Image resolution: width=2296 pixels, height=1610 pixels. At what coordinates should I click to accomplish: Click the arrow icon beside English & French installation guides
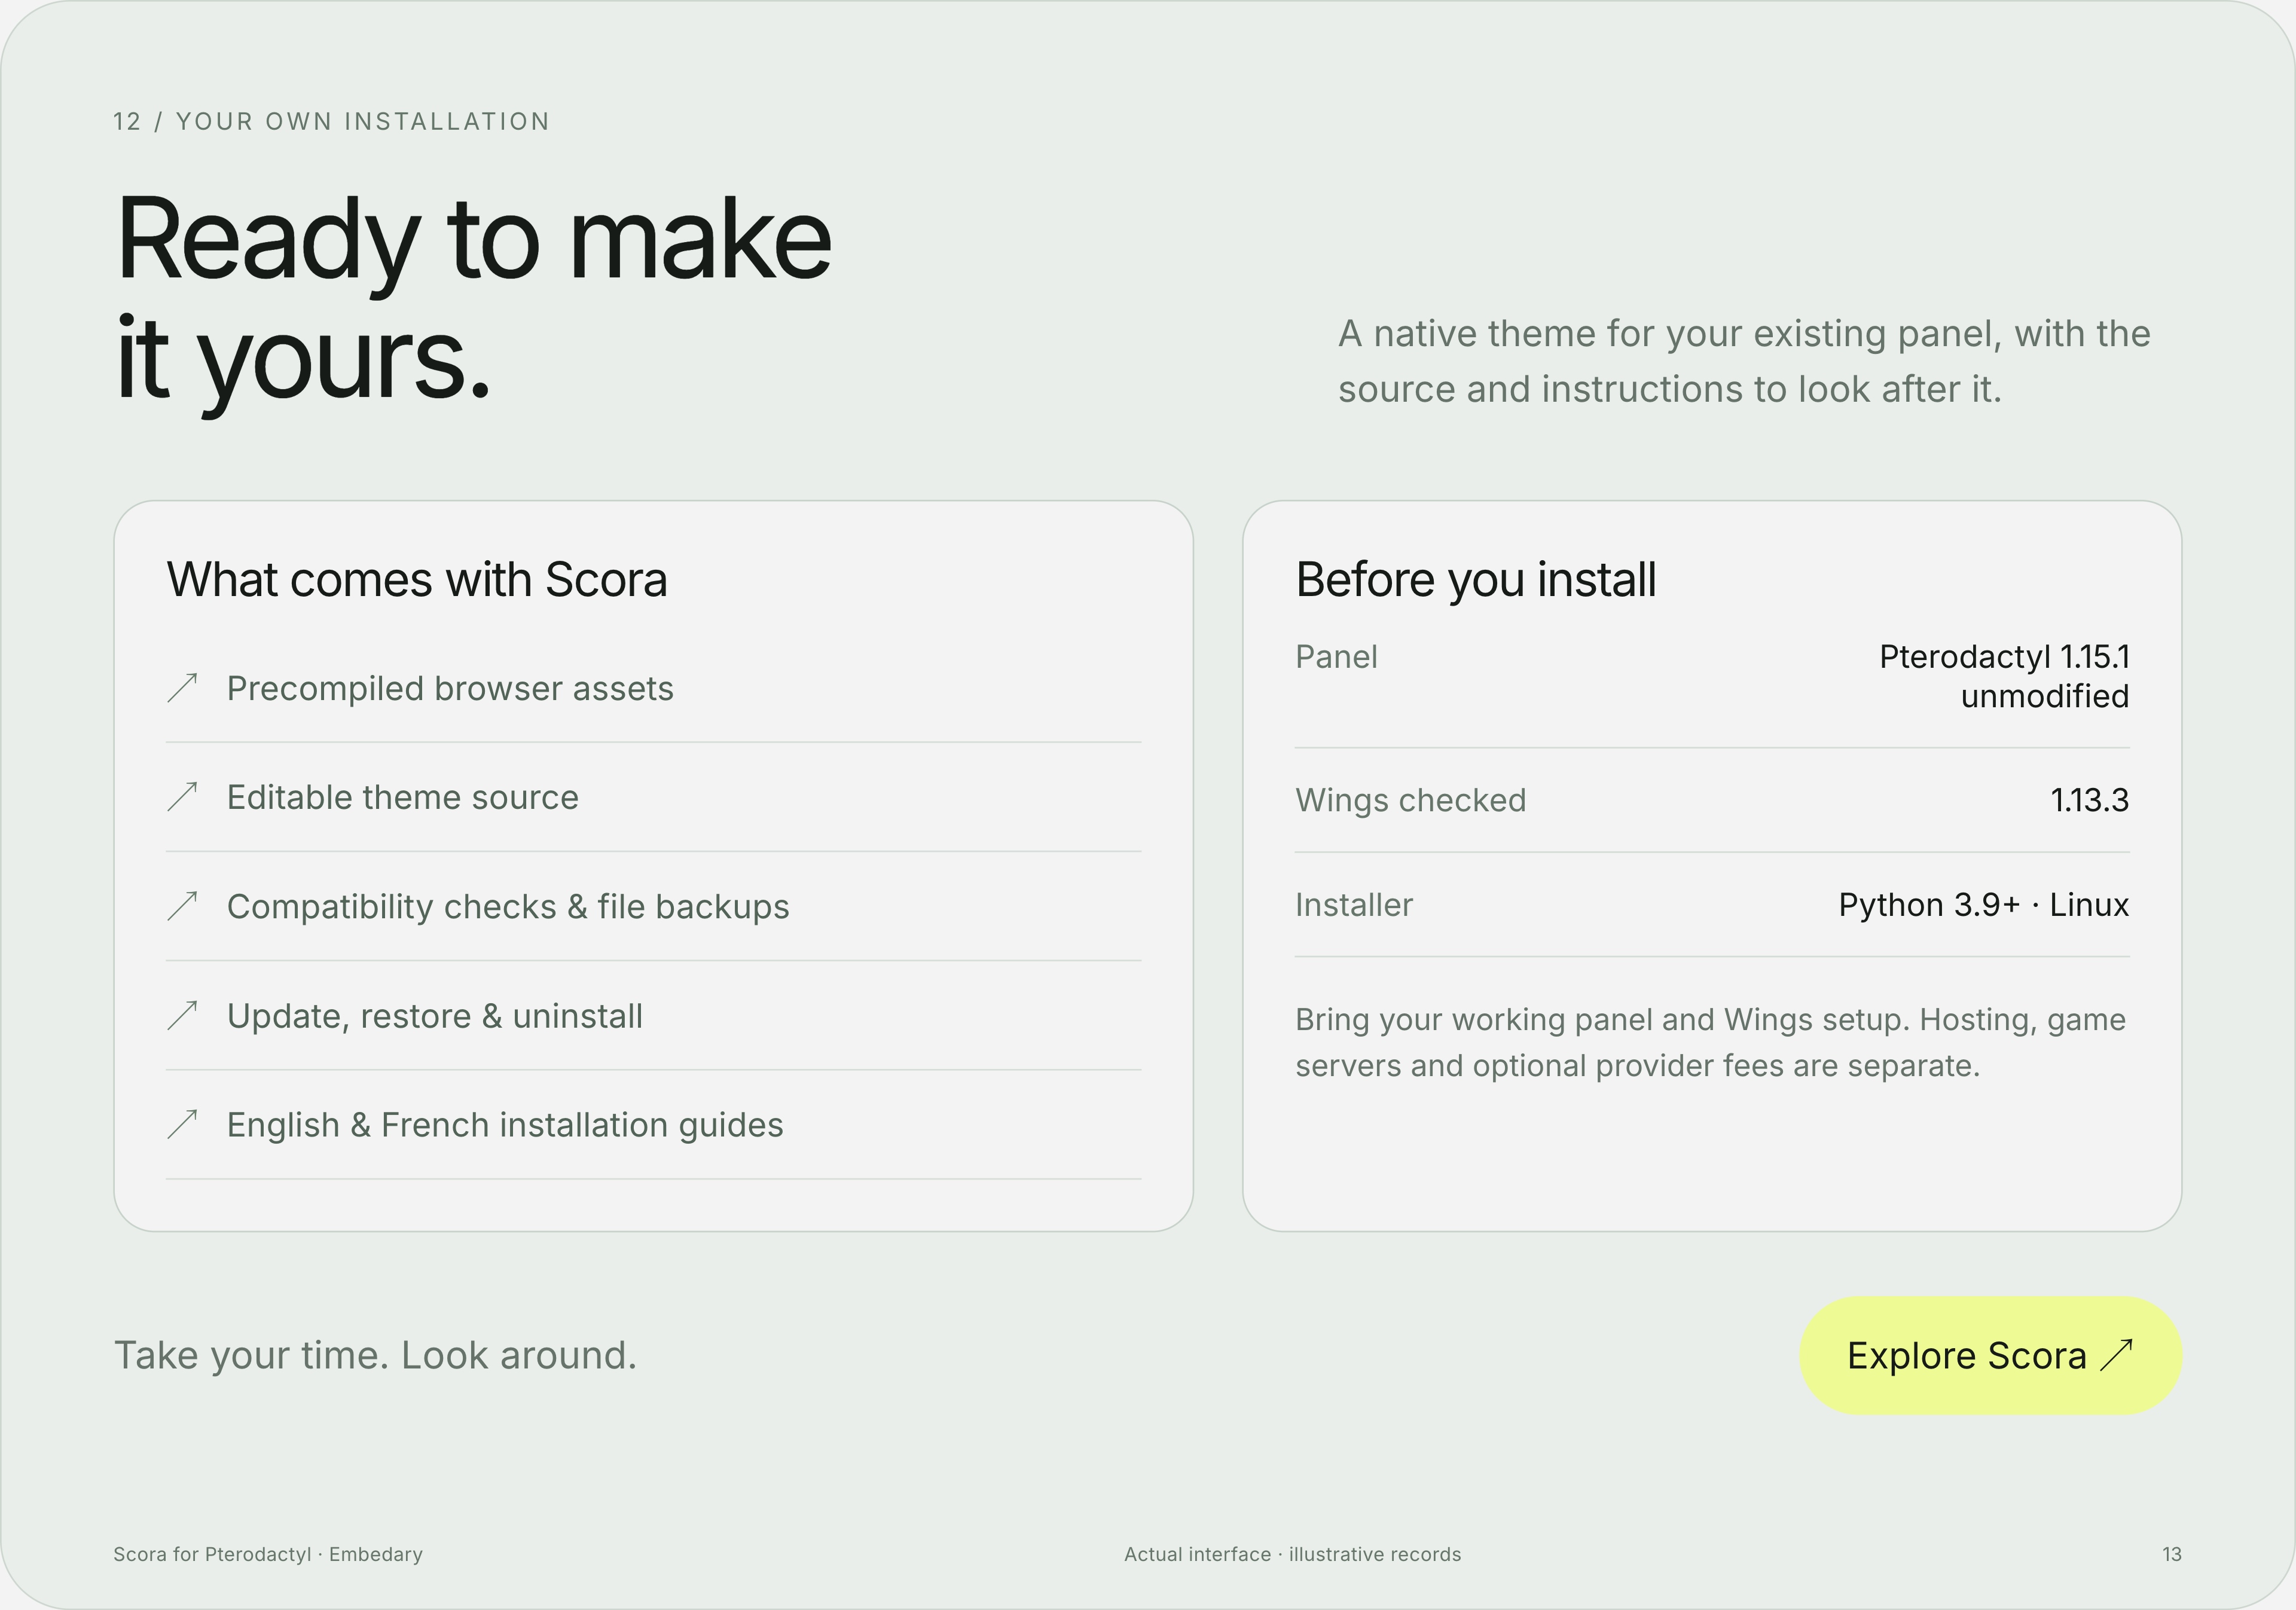pyautogui.click(x=182, y=1125)
